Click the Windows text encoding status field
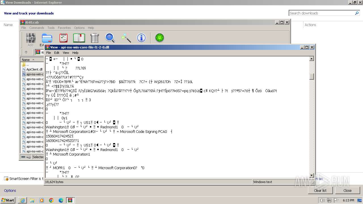Screen dimensions: 363x204 point(263,182)
